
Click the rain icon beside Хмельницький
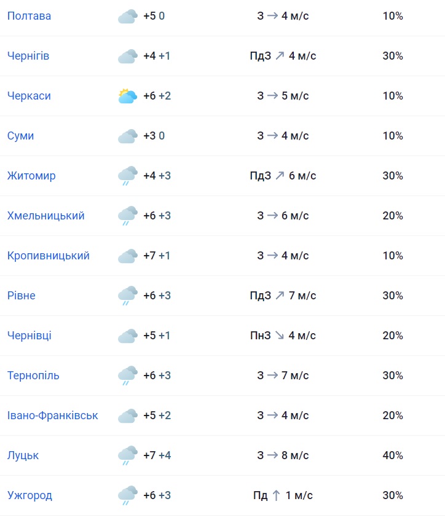pos(127,216)
